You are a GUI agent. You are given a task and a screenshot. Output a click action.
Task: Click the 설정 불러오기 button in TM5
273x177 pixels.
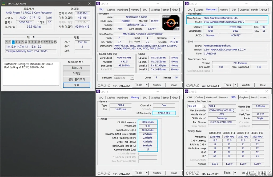77,79
